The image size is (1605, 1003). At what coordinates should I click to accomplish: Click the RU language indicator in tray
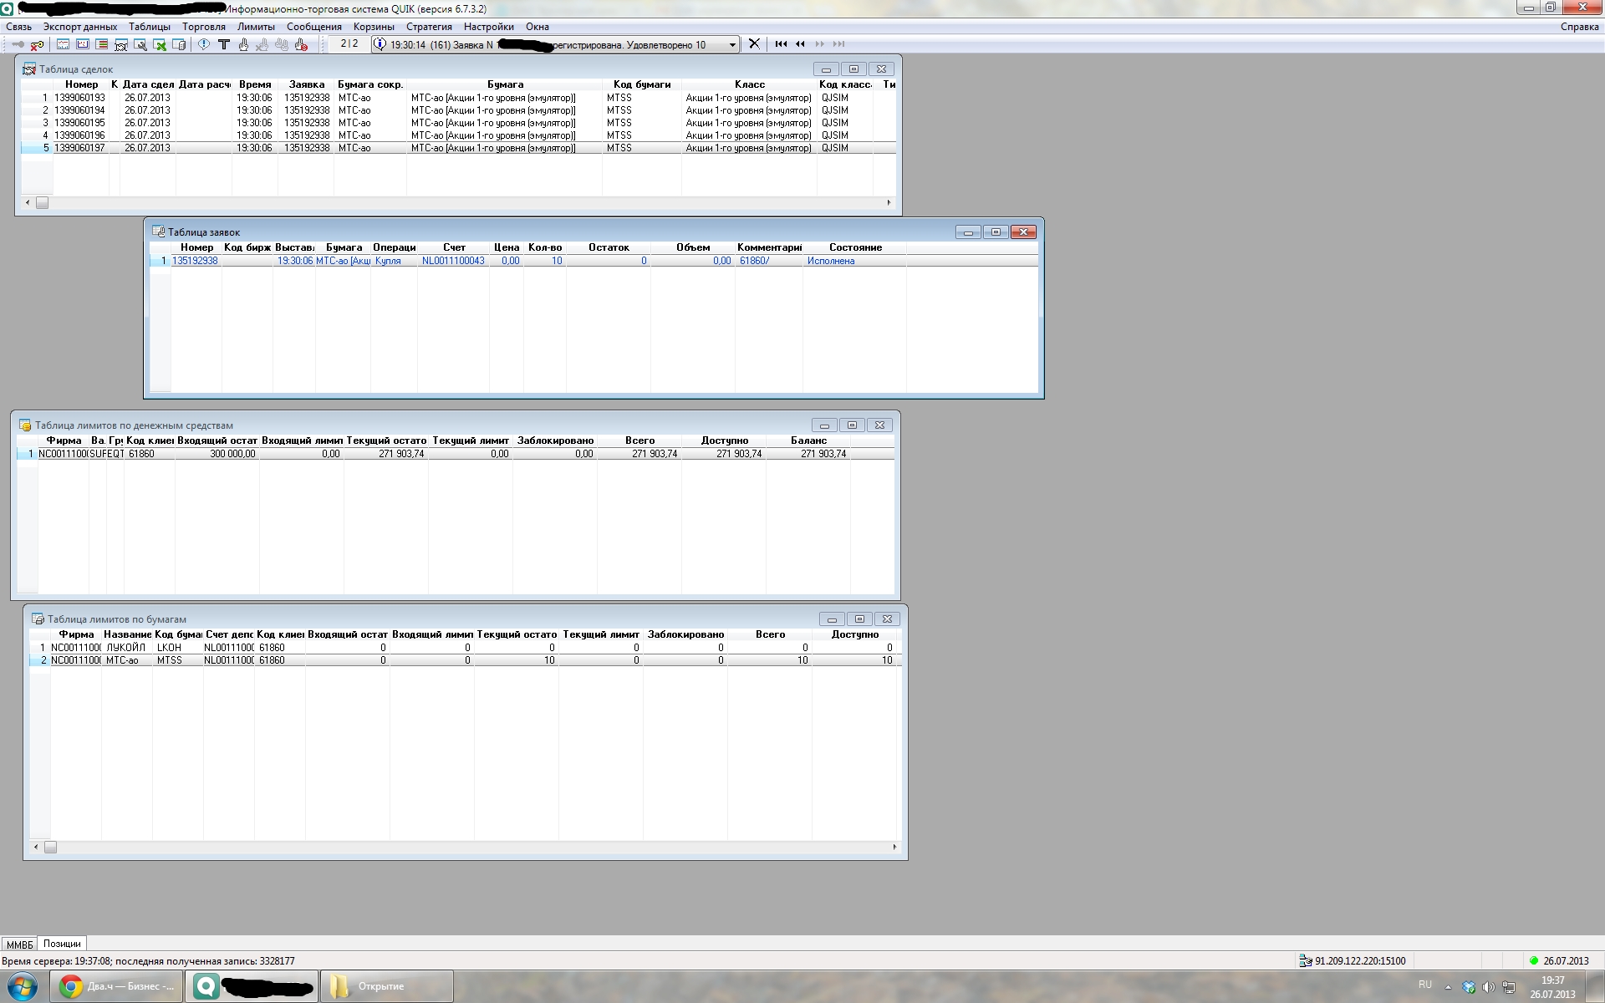[x=1425, y=985]
